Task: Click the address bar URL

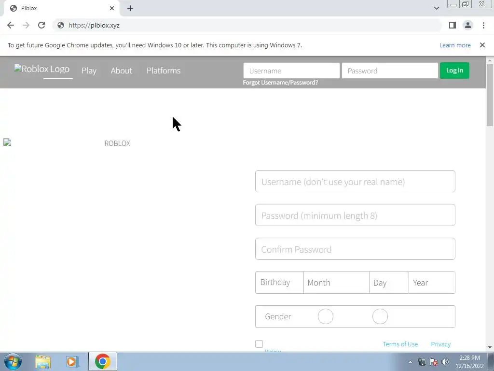Action: point(94,25)
